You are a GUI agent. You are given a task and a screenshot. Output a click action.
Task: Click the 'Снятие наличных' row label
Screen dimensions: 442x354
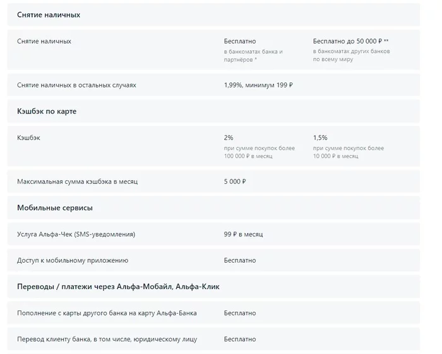(44, 42)
